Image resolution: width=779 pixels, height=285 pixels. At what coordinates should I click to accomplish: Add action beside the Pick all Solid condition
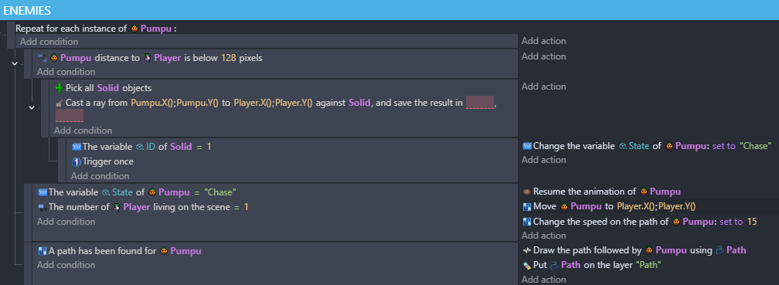point(543,87)
